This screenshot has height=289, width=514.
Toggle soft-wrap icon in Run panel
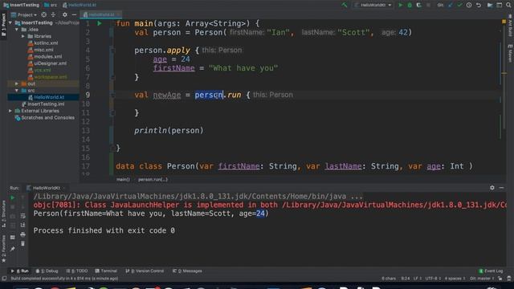[x=22, y=216]
